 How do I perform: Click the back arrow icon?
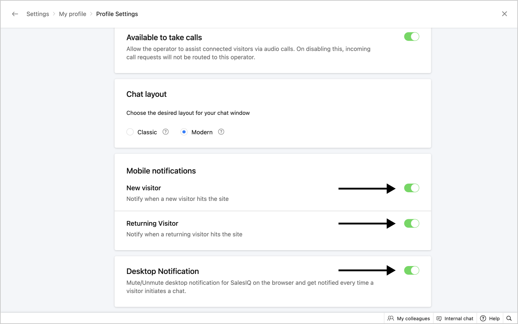pyautogui.click(x=15, y=14)
